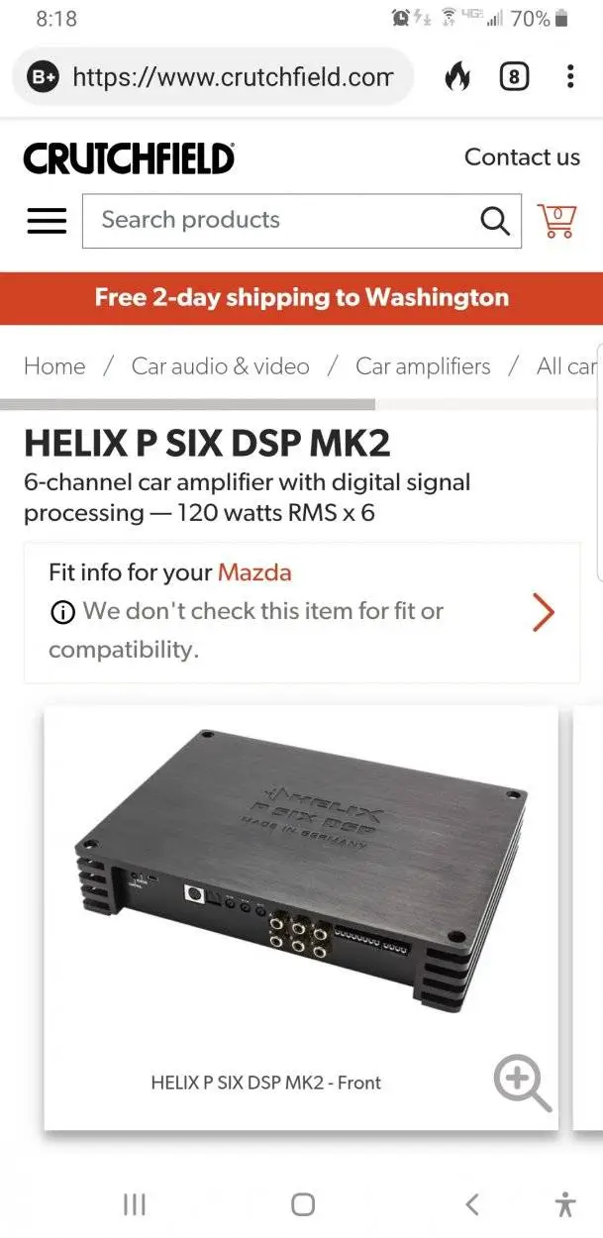Go to the Home breadcrumb
The image size is (603, 1238).
point(54,366)
